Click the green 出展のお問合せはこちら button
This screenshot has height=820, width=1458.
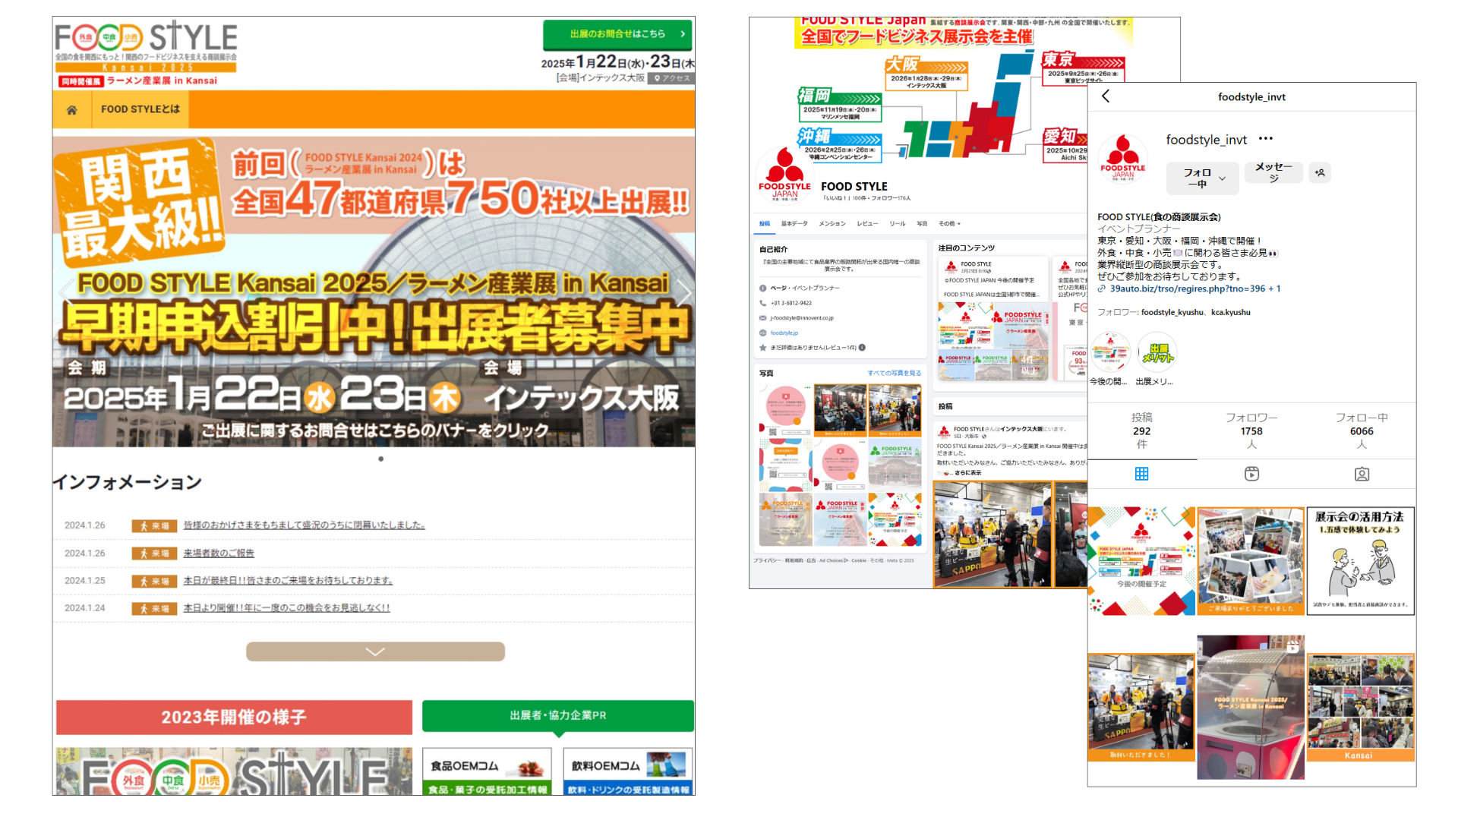(618, 34)
